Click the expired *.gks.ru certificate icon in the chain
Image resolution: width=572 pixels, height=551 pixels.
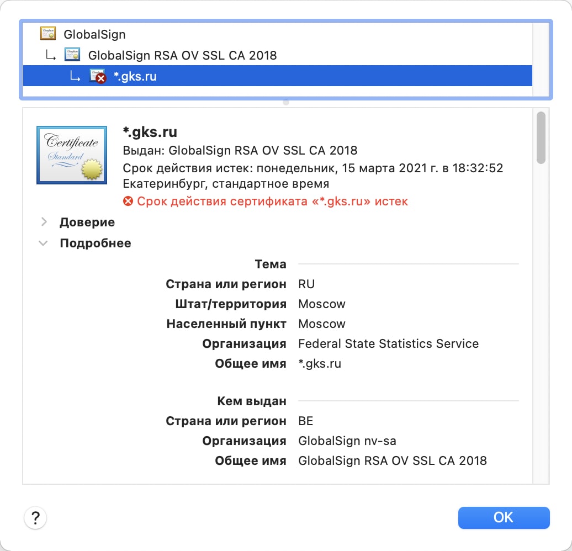97,76
